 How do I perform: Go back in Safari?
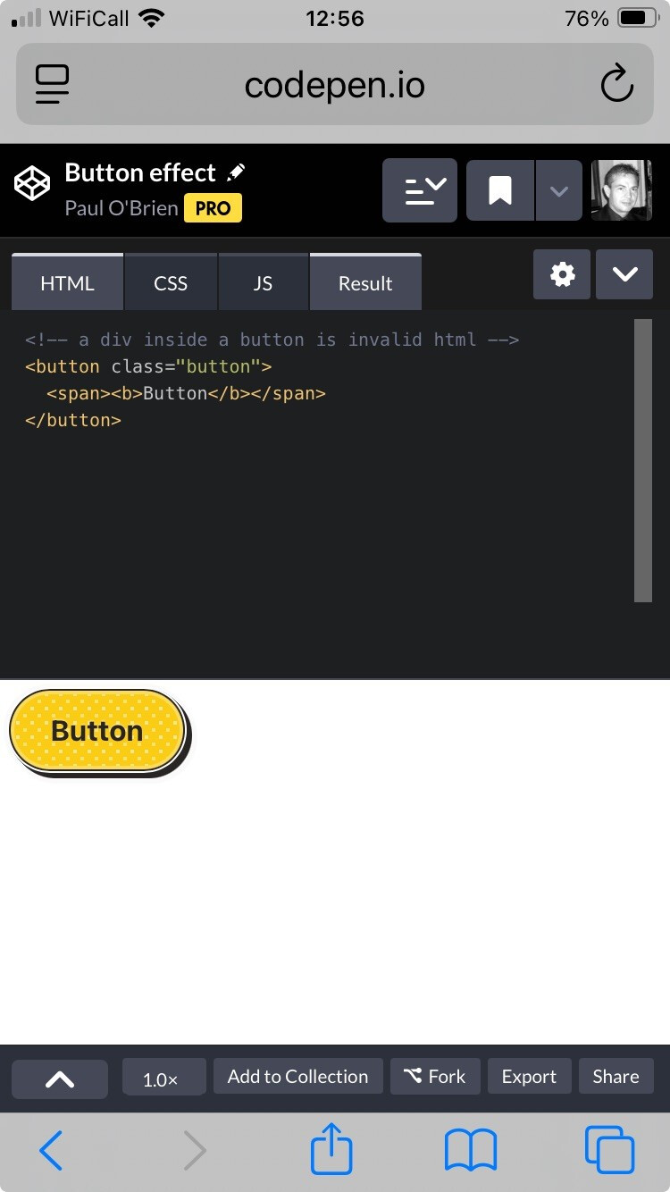[x=51, y=1150]
